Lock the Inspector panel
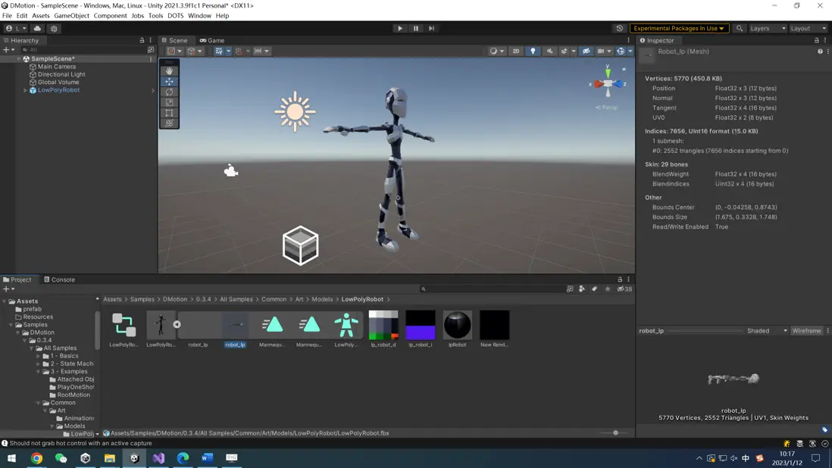The image size is (832, 468). click(x=817, y=40)
